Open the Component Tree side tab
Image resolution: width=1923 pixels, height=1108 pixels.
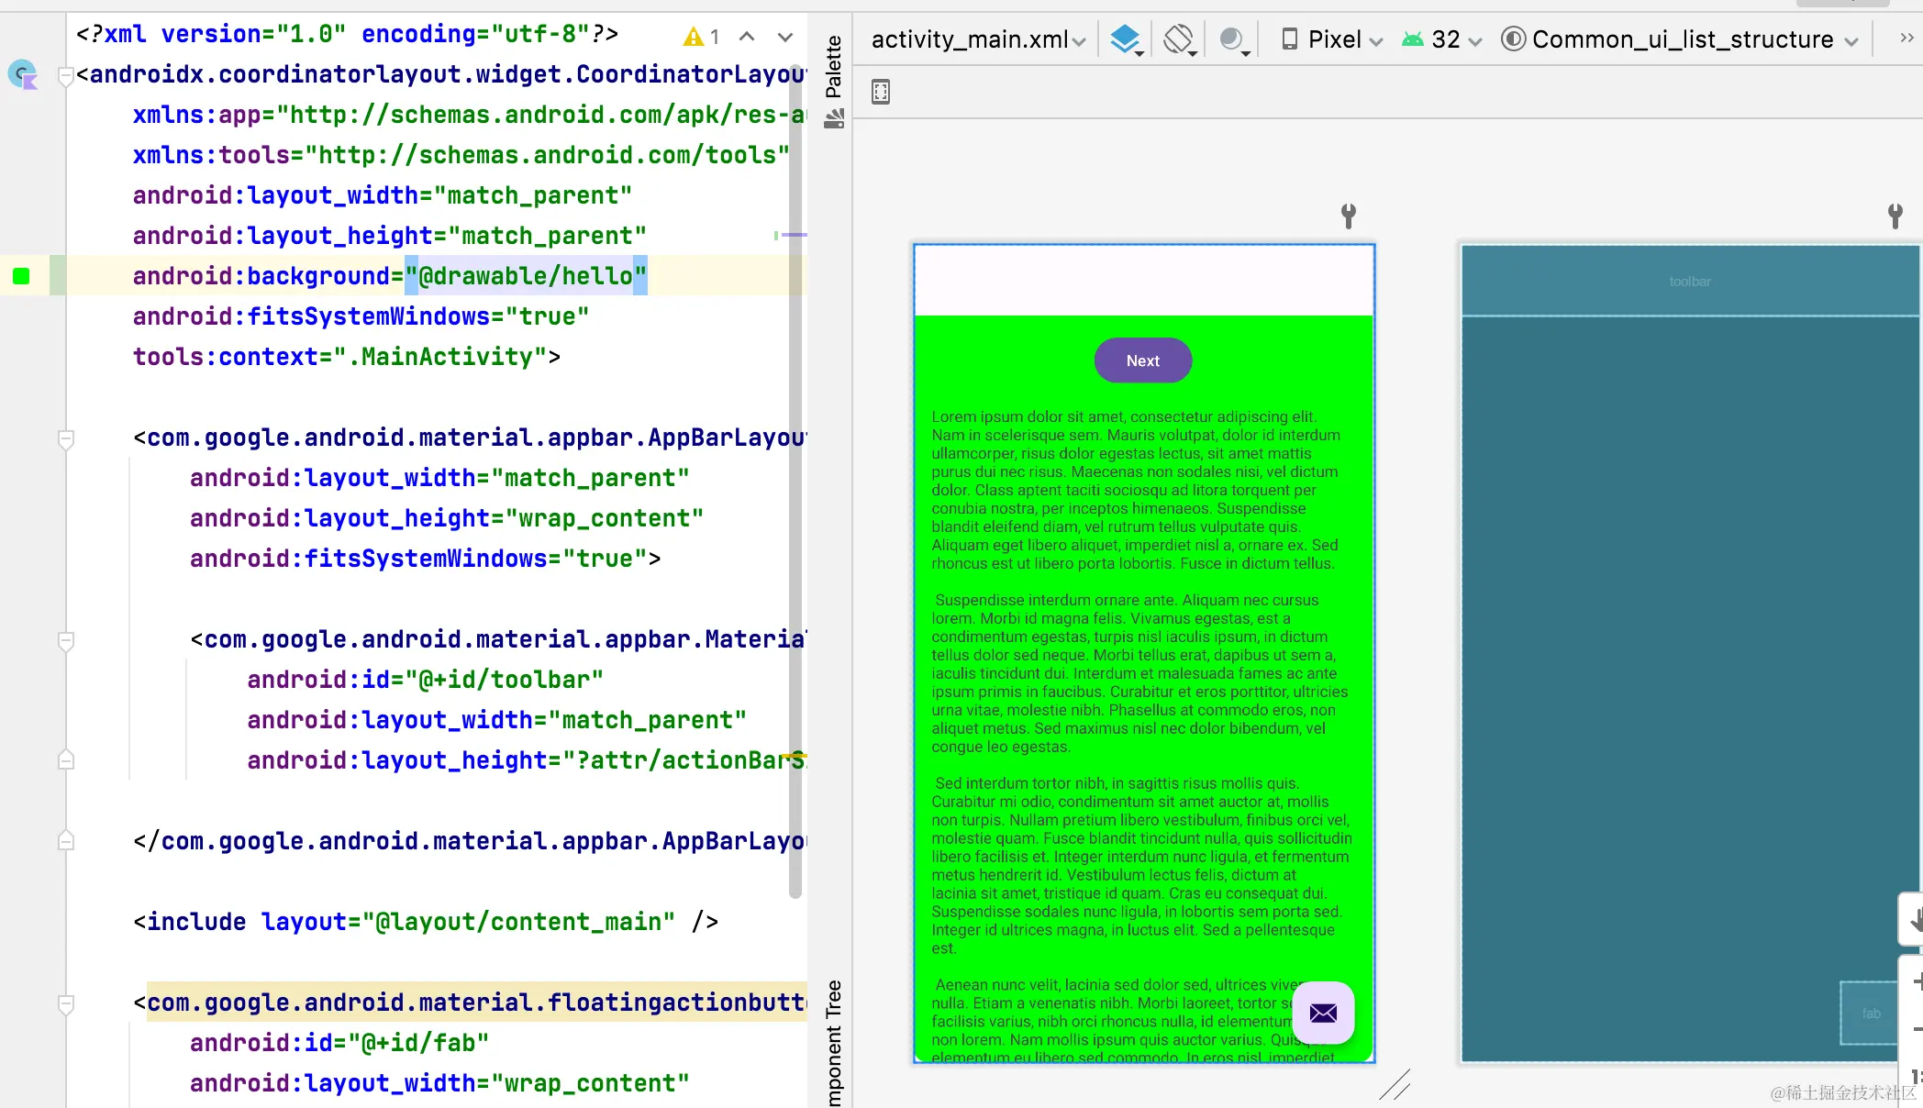point(834,1046)
